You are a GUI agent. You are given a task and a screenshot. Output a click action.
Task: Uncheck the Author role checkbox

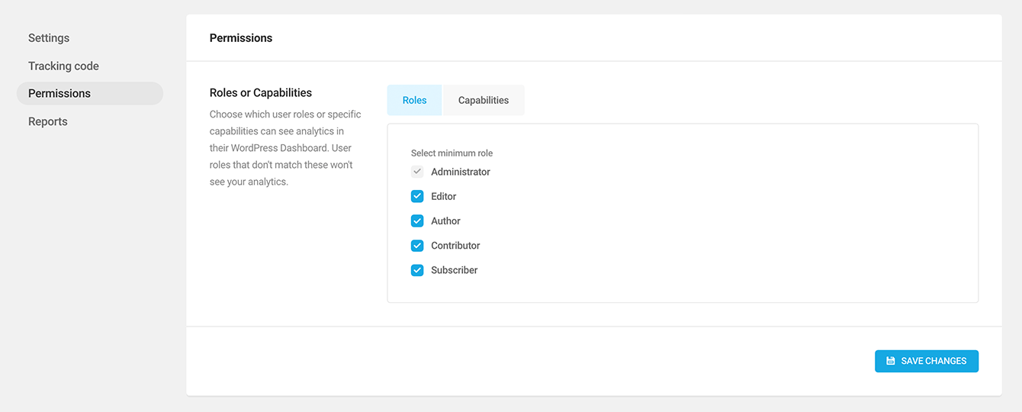pos(417,220)
